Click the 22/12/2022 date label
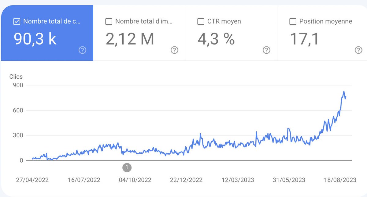This screenshot has height=197, width=367. pyautogui.click(x=186, y=180)
